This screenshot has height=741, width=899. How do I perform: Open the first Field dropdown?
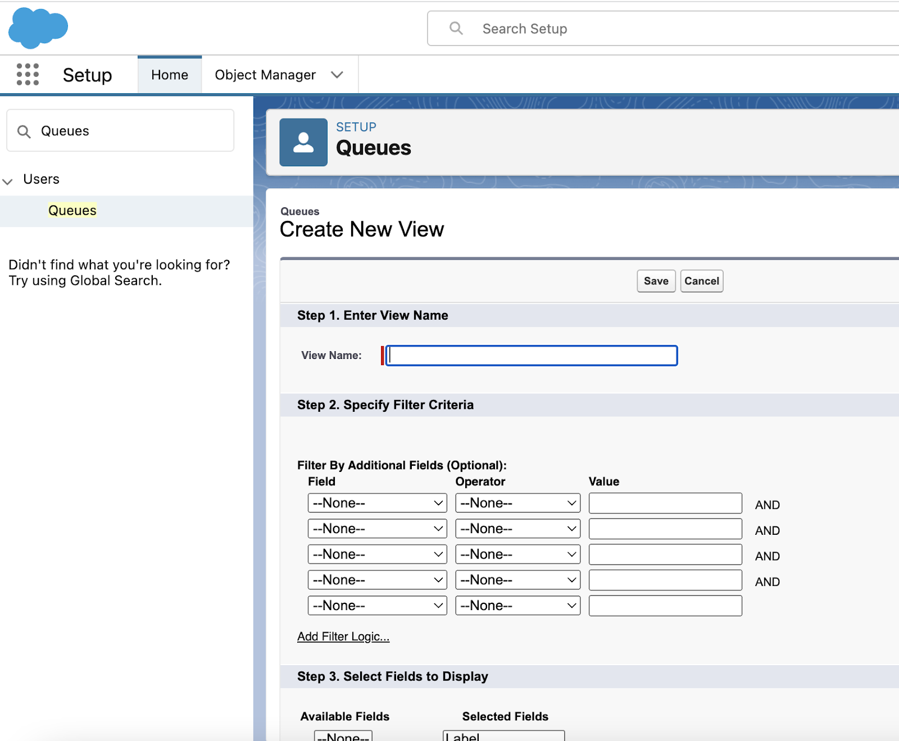[376, 503]
